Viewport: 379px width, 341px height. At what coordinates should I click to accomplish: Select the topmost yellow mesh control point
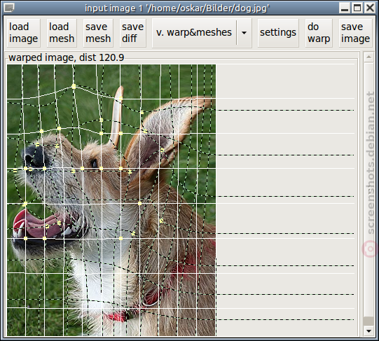point(74,86)
